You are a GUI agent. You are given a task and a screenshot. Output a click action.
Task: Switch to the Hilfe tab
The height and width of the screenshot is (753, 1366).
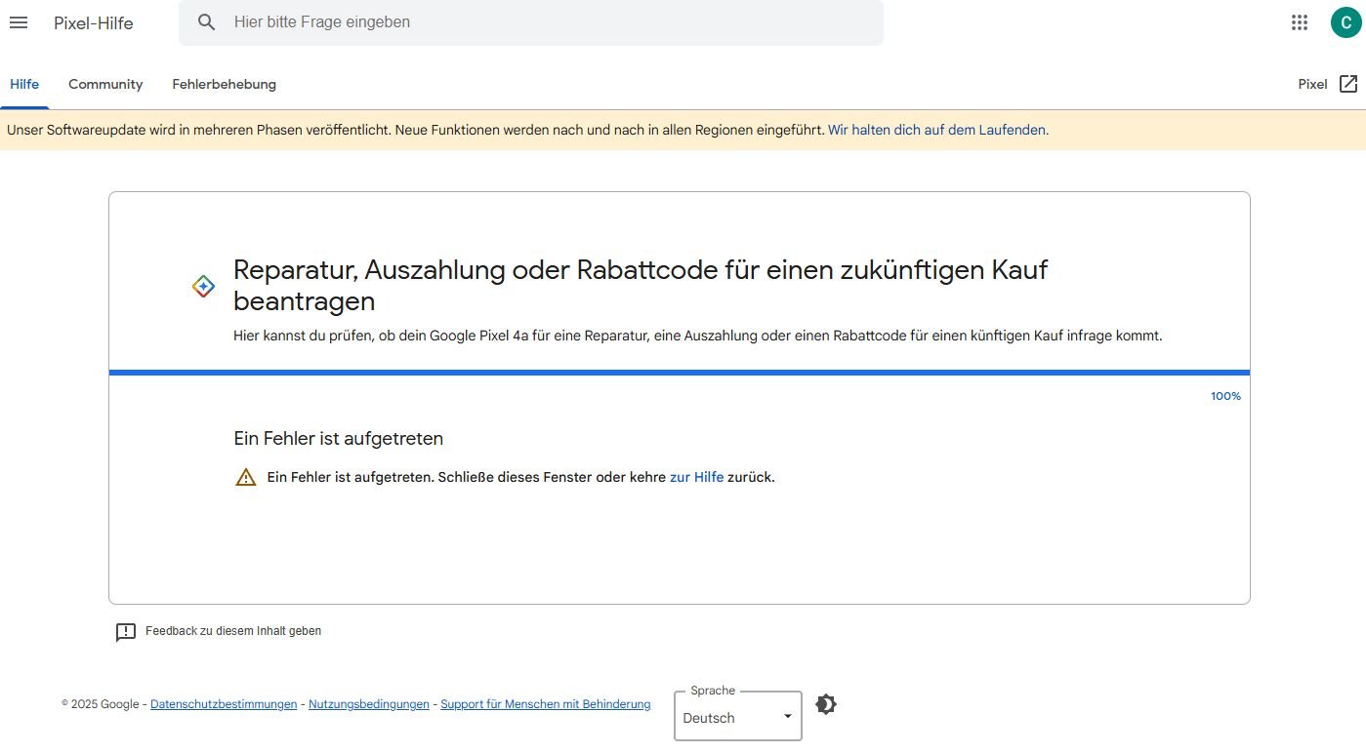tap(24, 84)
